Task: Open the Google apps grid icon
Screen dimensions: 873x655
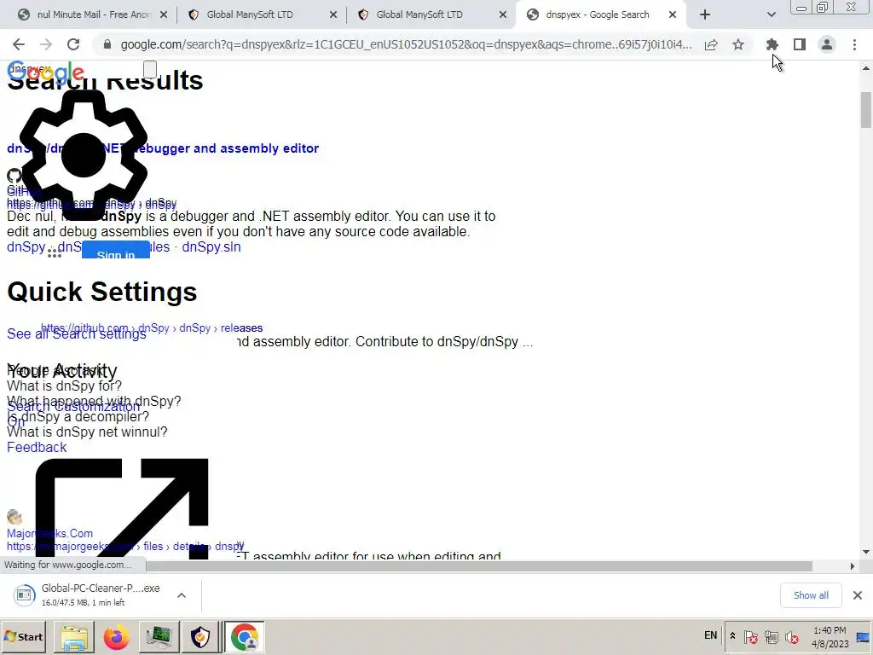Action: (54, 253)
